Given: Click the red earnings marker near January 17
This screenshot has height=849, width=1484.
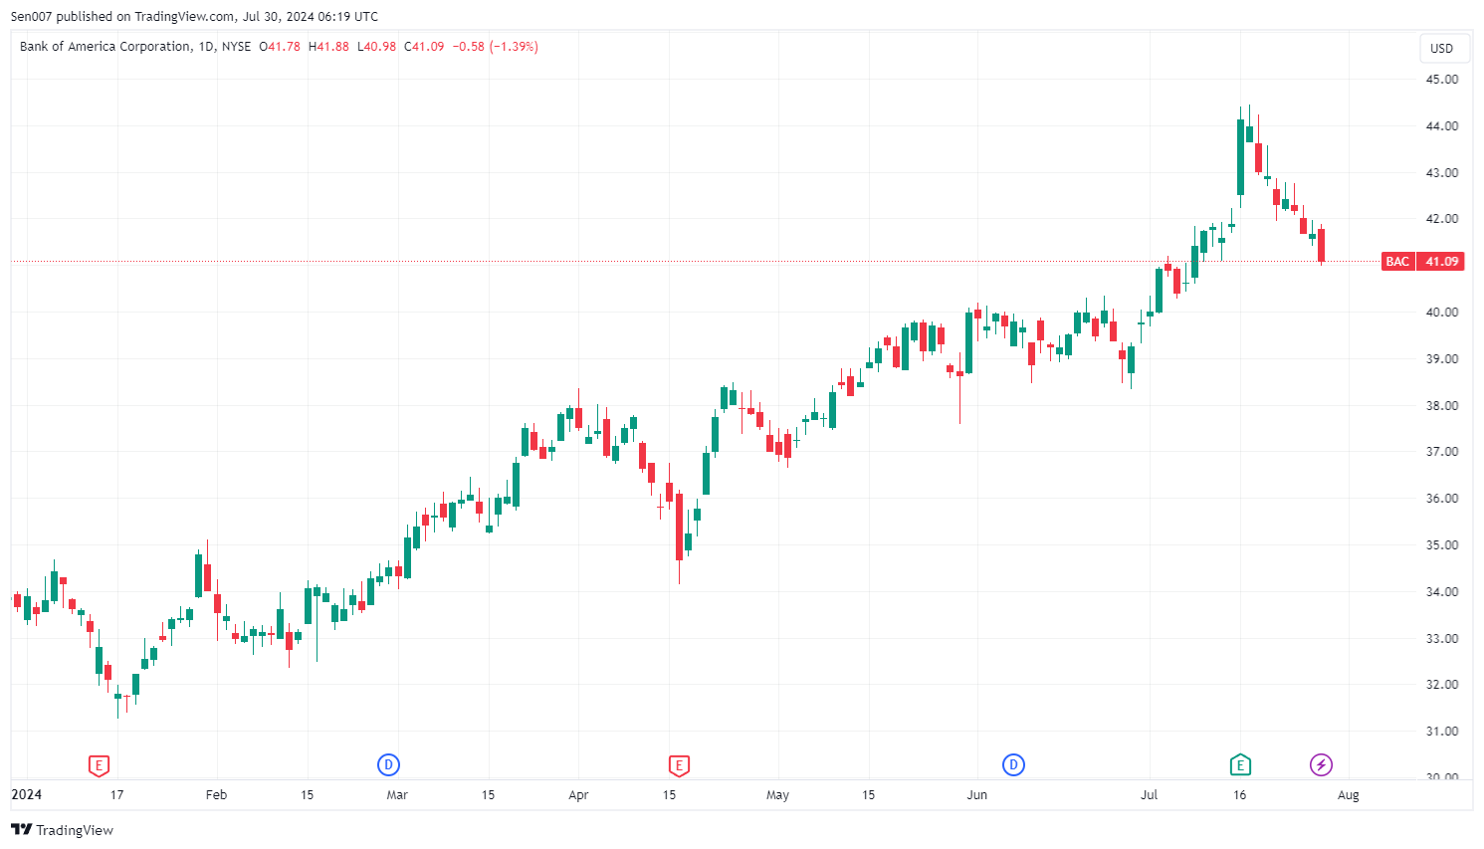Looking at the screenshot, I should tap(98, 765).
